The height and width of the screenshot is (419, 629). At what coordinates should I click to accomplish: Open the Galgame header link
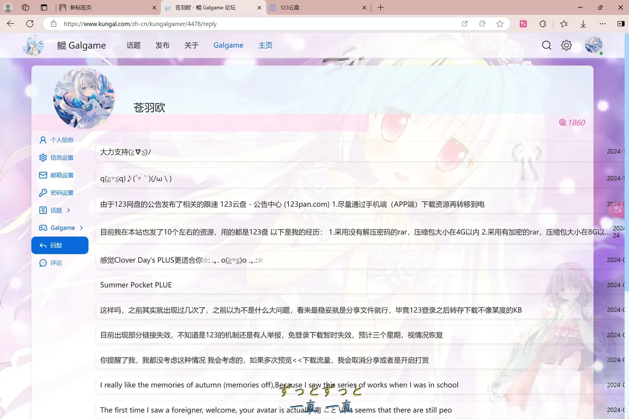coord(228,45)
